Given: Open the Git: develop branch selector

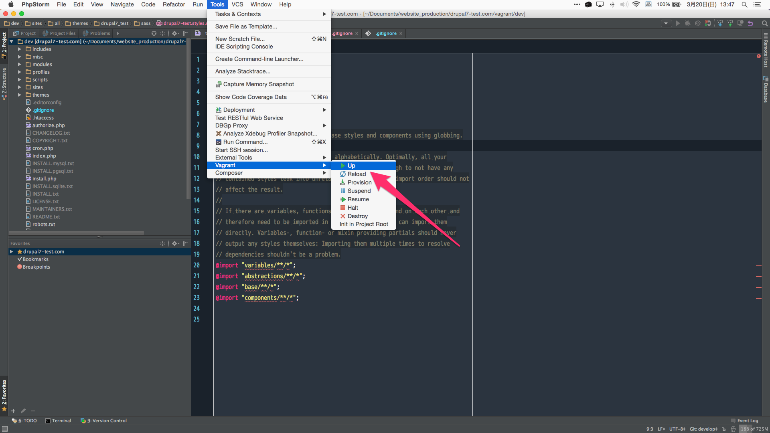Looking at the screenshot, I should [x=703, y=429].
